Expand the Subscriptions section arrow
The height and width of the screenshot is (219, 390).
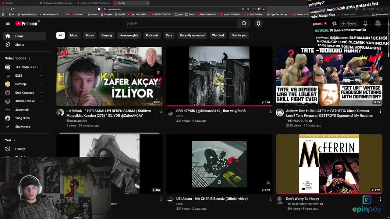tap(30, 58)
